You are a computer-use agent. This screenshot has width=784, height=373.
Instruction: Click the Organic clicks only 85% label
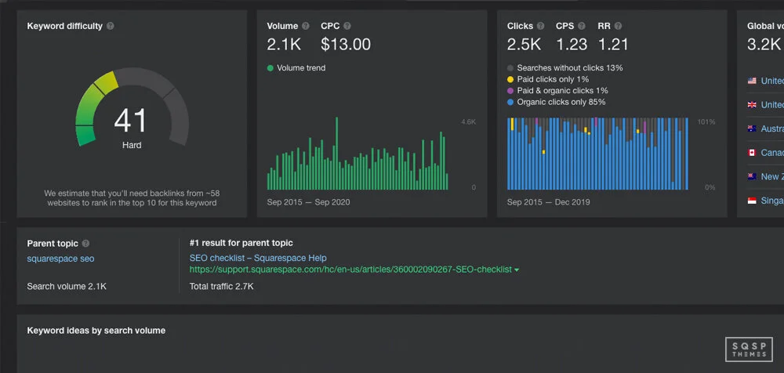[561, 103]
